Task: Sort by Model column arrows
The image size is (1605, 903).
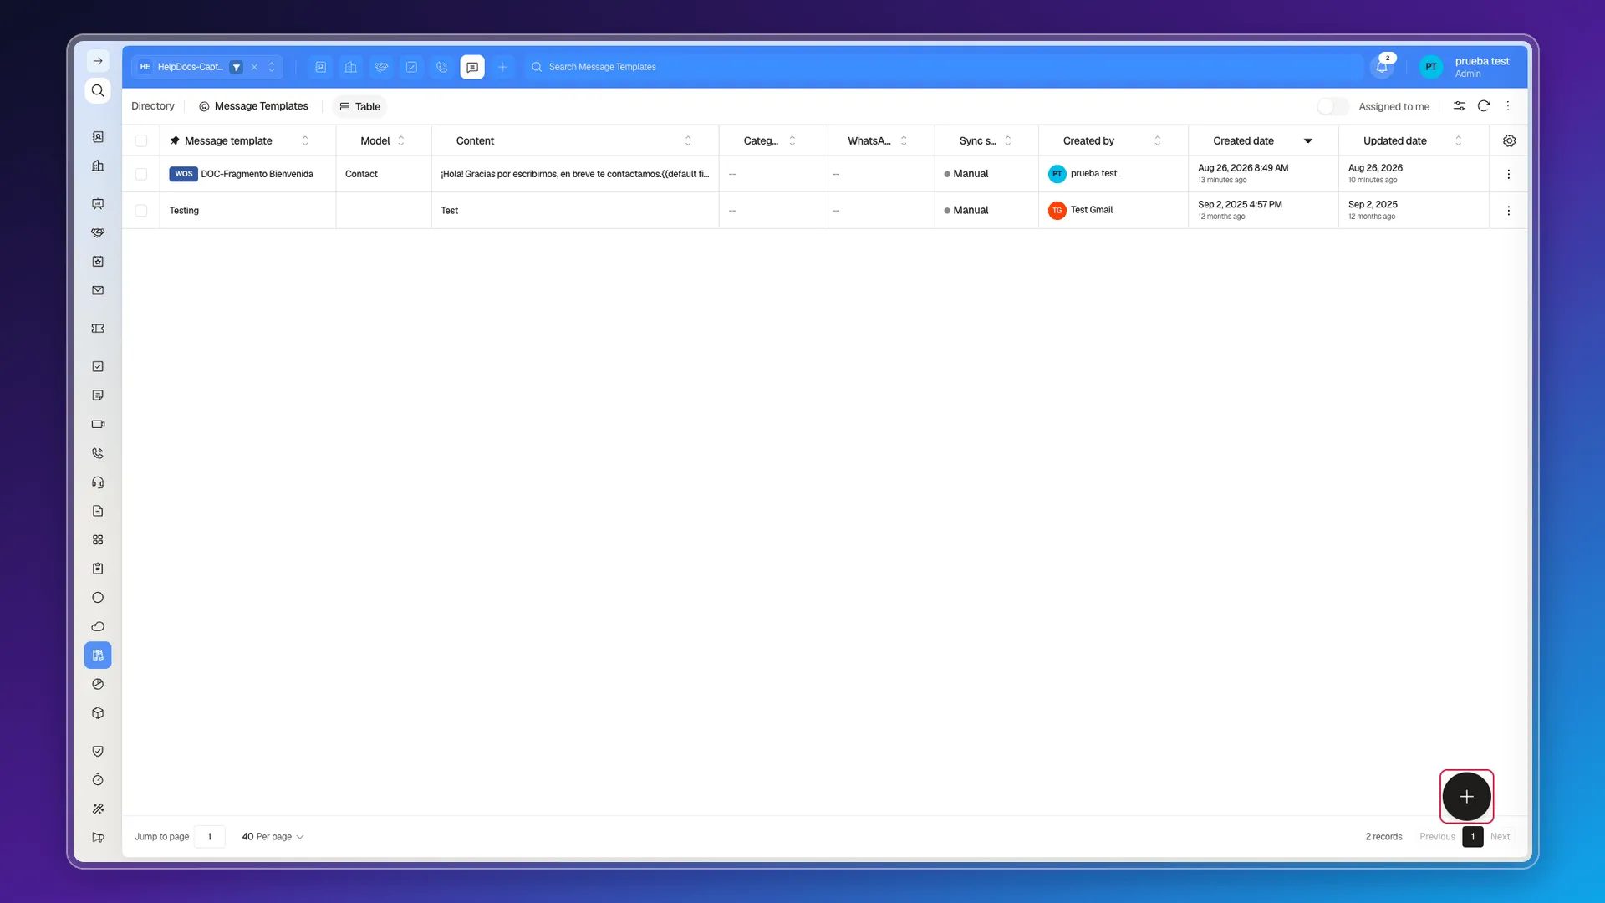Action: click(401, 140)
